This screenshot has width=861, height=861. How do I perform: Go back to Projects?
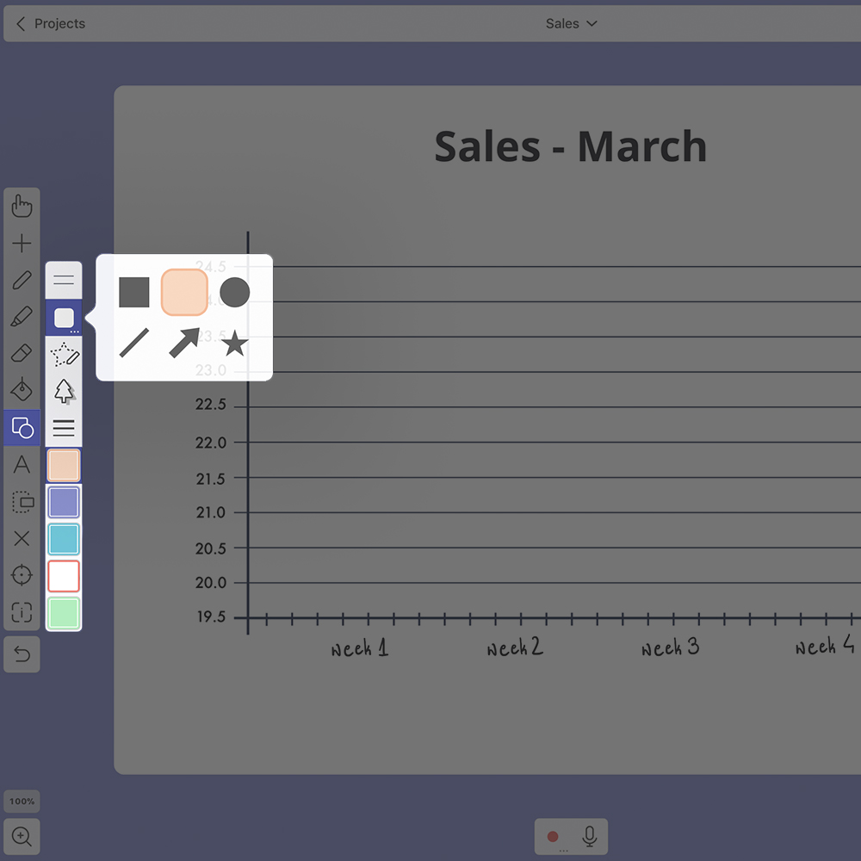click(51, 23)
